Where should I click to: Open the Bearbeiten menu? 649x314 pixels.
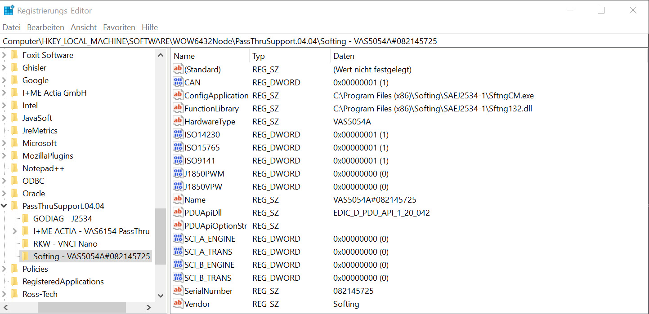coord(45,27)
